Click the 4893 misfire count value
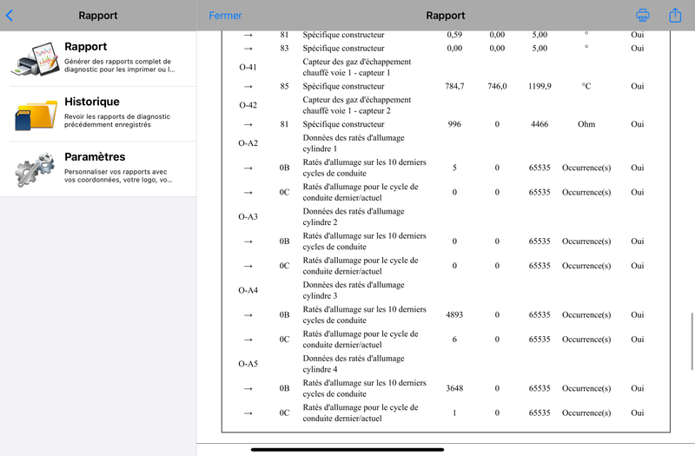Viewport: 695px width, 456px height. 454,314
